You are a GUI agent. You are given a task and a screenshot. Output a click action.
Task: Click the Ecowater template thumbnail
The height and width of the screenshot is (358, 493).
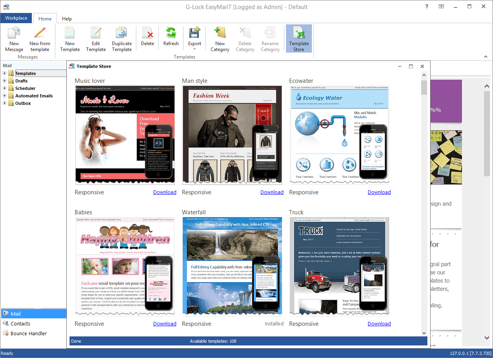pos(339,135)
